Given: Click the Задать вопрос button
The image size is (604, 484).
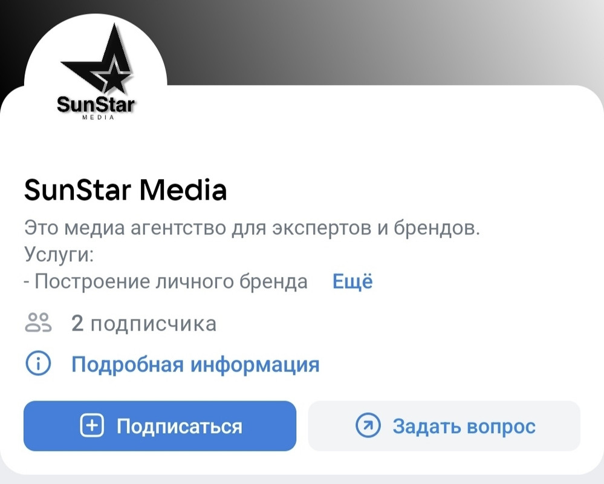Looking at the screenshot, I should [x=444, y=426].
